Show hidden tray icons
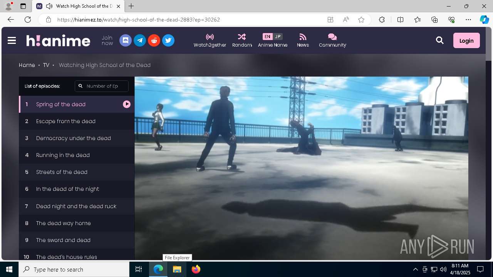 tap(415, 269)
